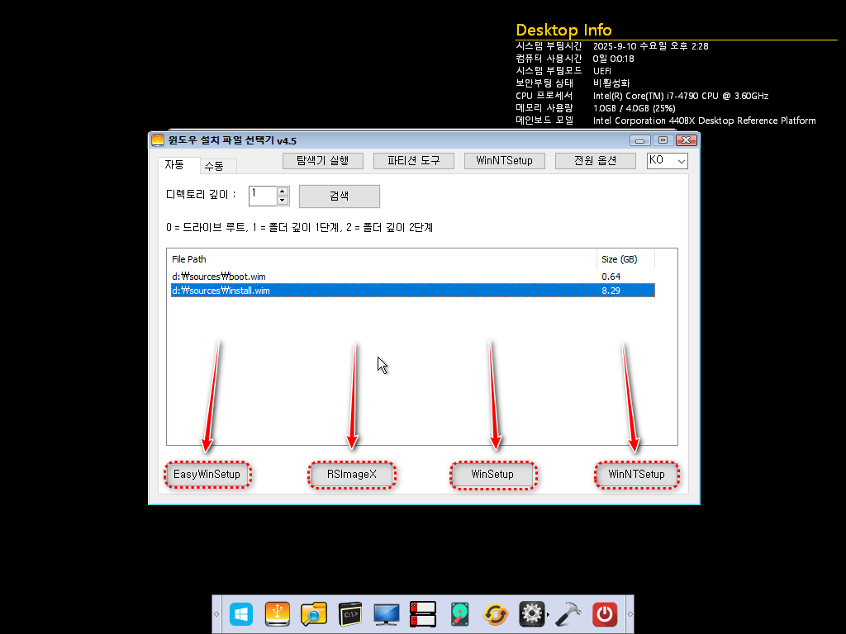The width and height of the screenshot is (846, 634).
Task: Click the directory depth number field
Action: coord(263,196)
